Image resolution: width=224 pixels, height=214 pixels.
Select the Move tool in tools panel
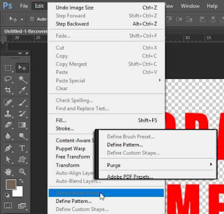(x=22, y=68)
